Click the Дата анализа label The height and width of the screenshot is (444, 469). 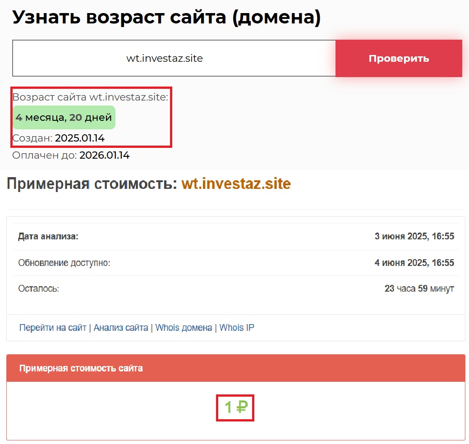(48, 237)
